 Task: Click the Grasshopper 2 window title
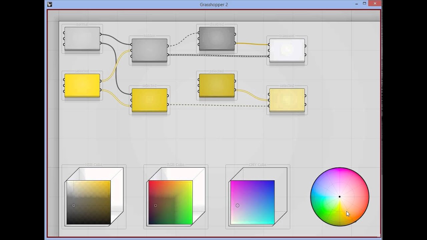pyautogui.click(x=214, y=4)
